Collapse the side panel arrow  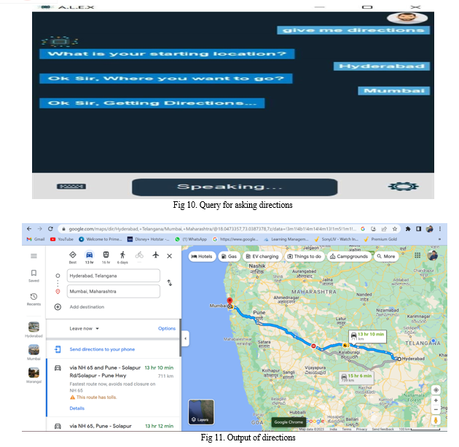click(185, 338)
